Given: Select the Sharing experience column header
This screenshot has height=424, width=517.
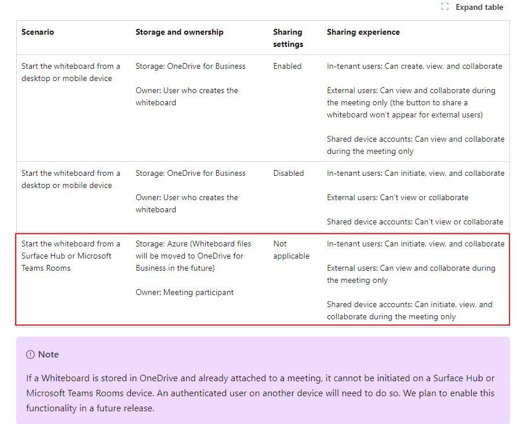Looking at the screenshot, I should [x=363, y=32].
